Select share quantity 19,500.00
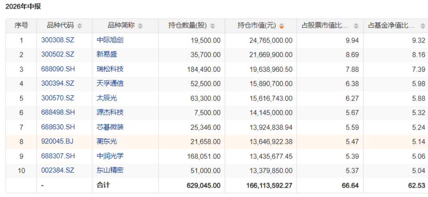Viewport: 428px width, 197px height. 205,41
